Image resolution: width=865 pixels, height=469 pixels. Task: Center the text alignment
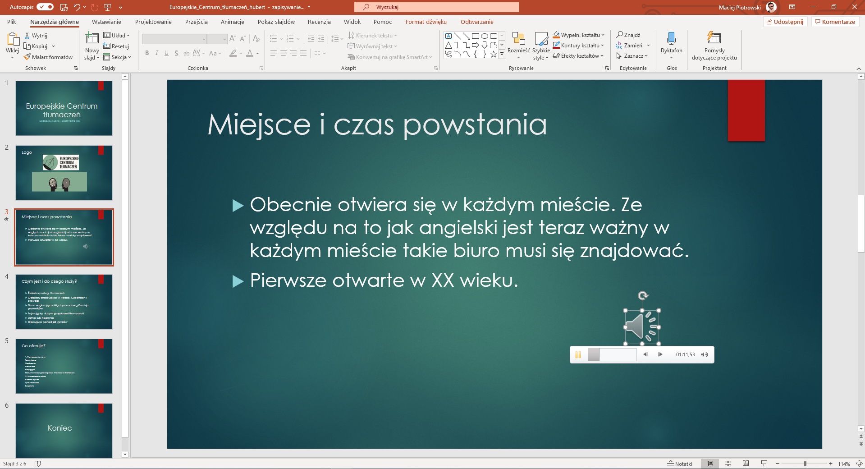click(284, 53)
